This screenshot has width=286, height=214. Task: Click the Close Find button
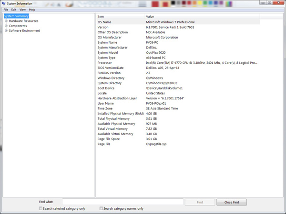point(232,202)
